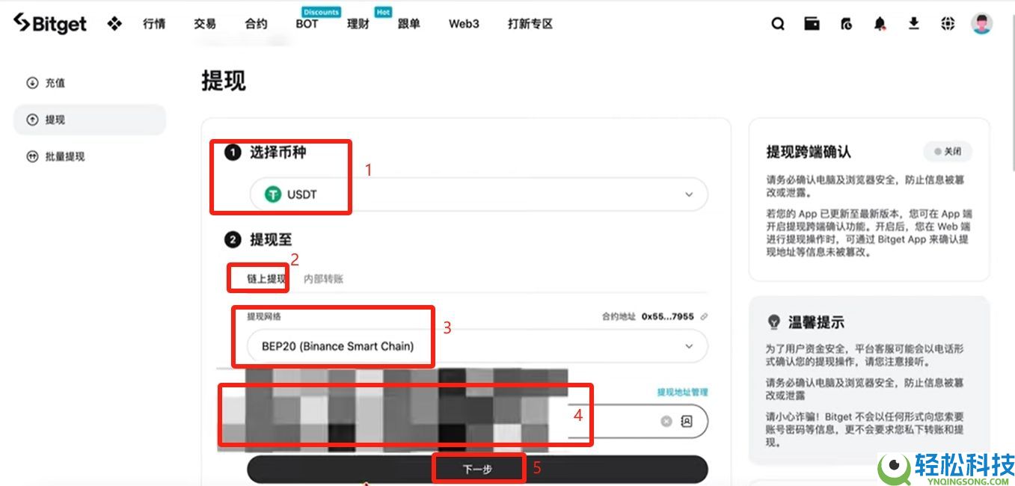Open the notifications bell icon

[880, 24]
